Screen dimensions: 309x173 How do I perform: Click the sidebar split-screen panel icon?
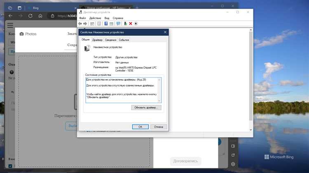233,146
